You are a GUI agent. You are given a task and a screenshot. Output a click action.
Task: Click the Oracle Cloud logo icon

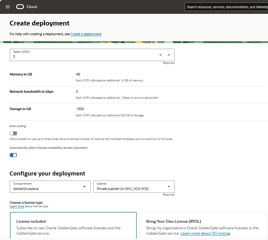[20, 7]
